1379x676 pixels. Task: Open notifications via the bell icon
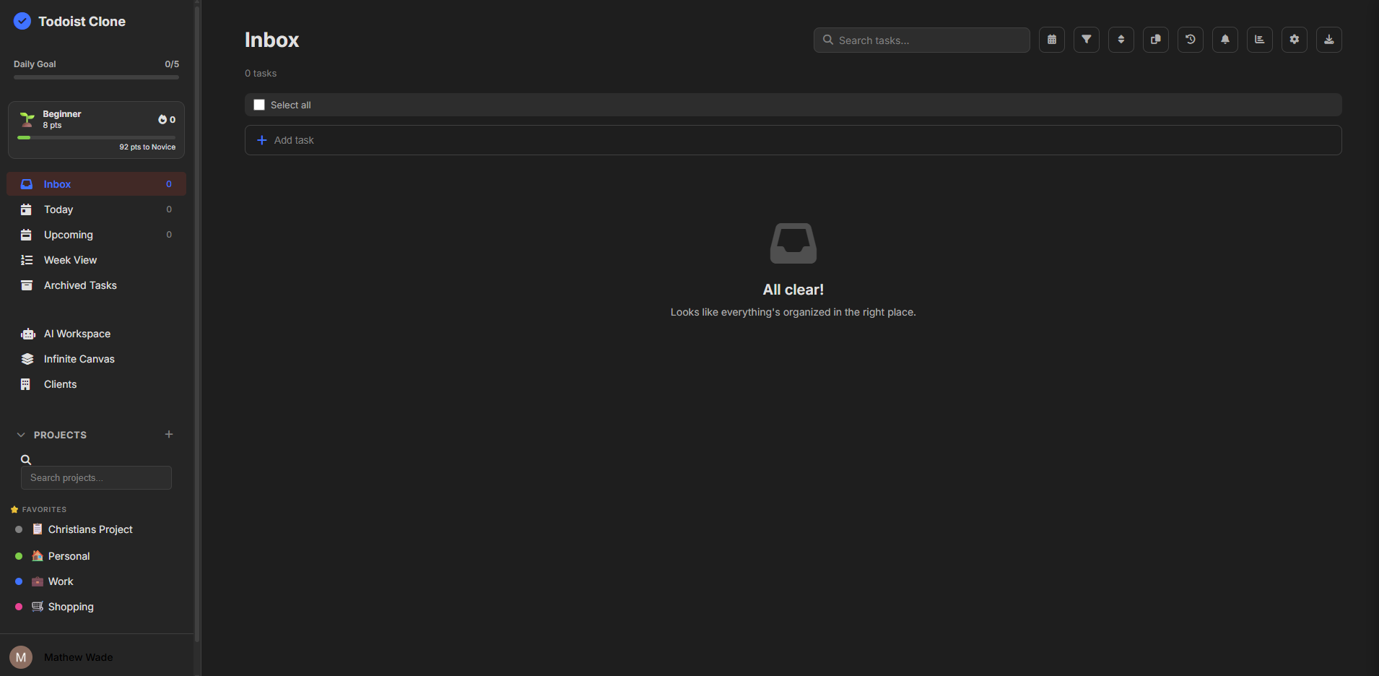pos(1224,40)
